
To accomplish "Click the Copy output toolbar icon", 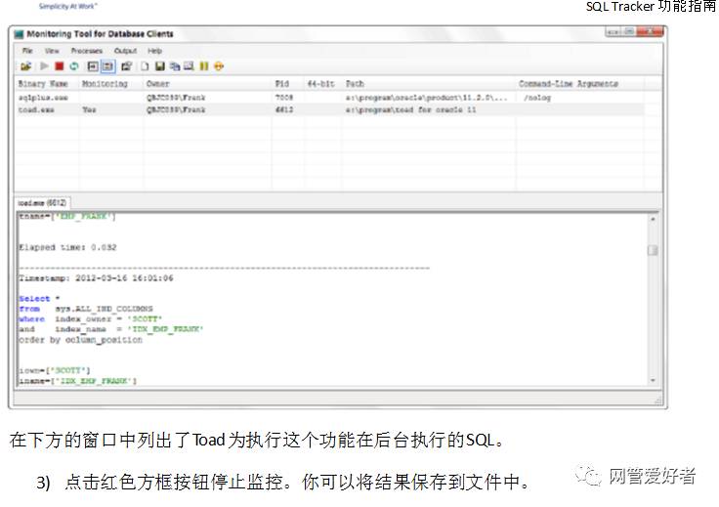I will click(x=174, y=66).
